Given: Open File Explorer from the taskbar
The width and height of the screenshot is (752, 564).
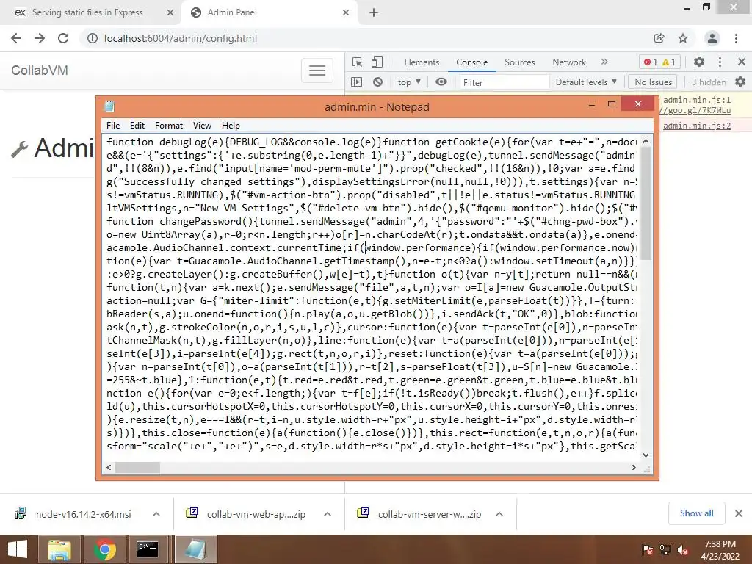Looking at the screenshot, I should tap(59, 549).
